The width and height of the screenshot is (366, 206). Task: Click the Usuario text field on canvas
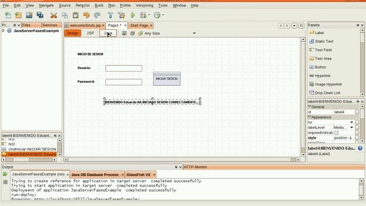[124, 68]
